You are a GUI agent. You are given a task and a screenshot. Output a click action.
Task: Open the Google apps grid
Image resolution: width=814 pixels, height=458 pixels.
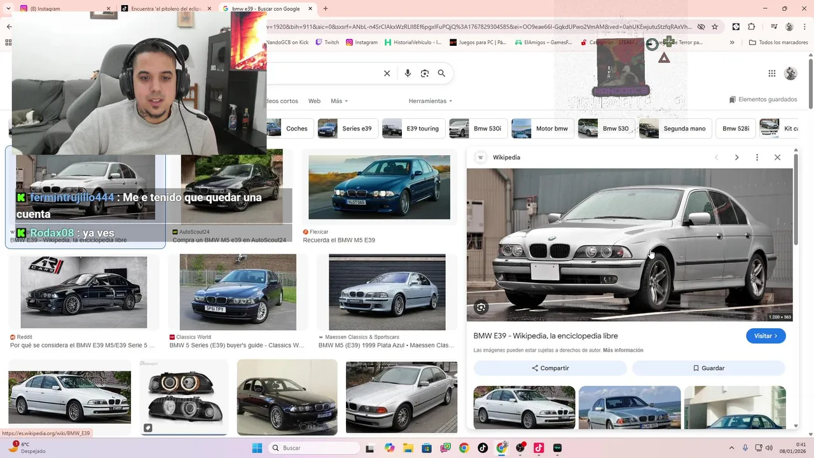[x=772, y=74]
